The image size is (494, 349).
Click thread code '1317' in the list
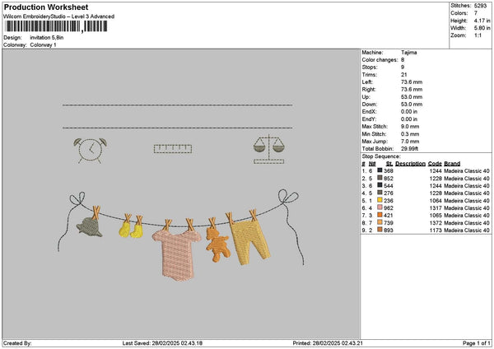(x=436, y=208)
